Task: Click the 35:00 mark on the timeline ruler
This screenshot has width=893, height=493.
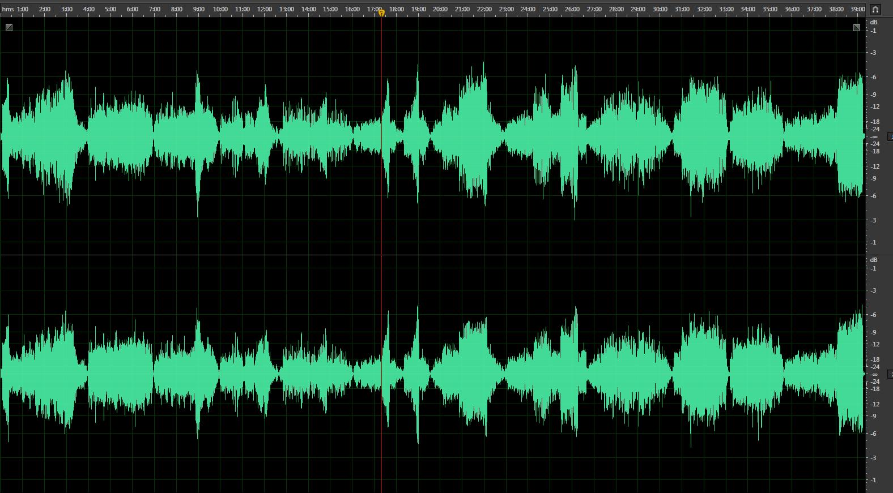Action: pos(769,9)
